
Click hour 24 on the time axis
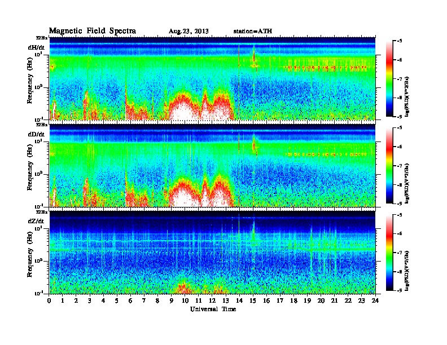(375, 300)
